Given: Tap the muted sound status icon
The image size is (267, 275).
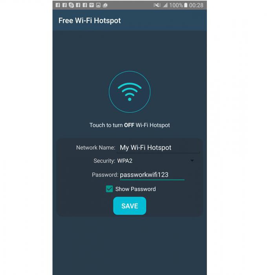Looking at the screenshot, I should pos(157,5).
